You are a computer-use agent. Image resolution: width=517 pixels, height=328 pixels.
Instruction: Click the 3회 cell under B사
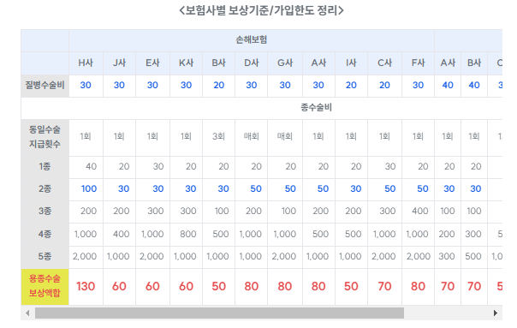pos(218,136)
